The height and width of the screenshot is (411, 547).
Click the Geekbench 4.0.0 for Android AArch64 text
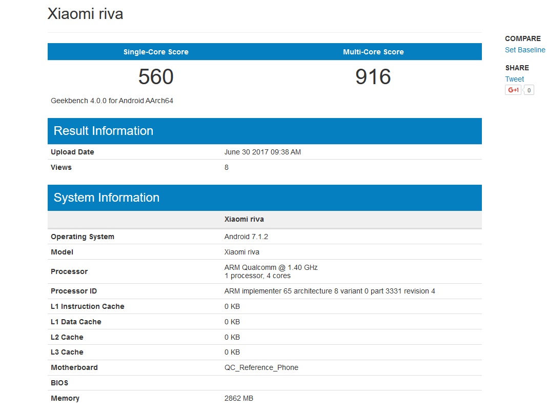pyautogui.click(x=112, y=101)
